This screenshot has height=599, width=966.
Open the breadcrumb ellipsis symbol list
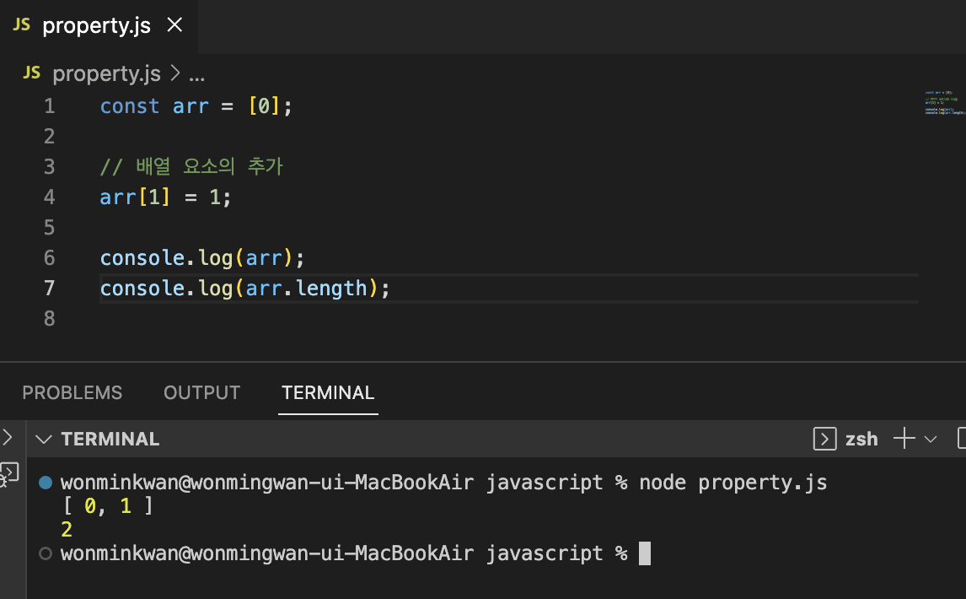[196, 75]
